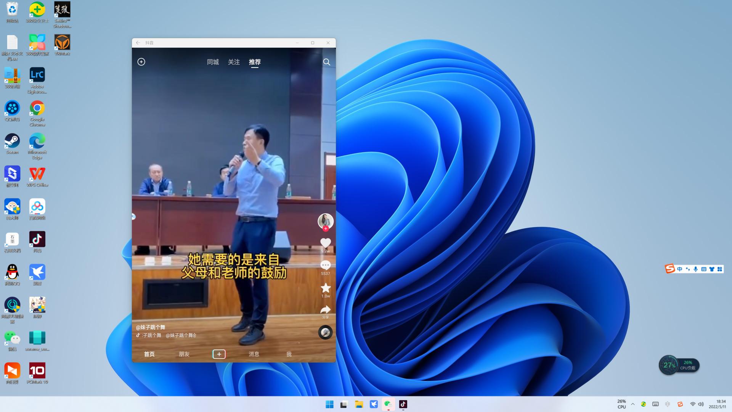This screenshot has width=732, height=412.
Task: Toggle favorite using the star icon
Action: (325, 288)
